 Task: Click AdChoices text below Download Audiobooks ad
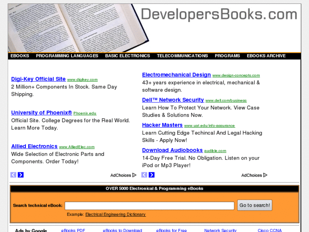[x=252, y=175]
